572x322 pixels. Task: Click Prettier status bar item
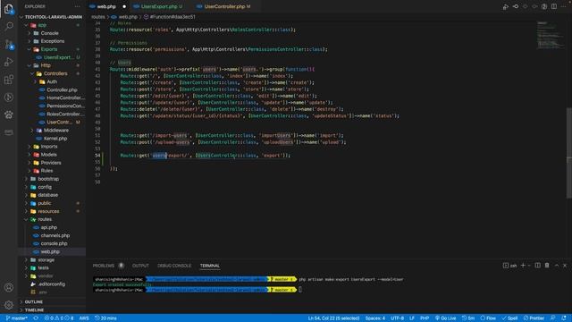tap(534, 318)
